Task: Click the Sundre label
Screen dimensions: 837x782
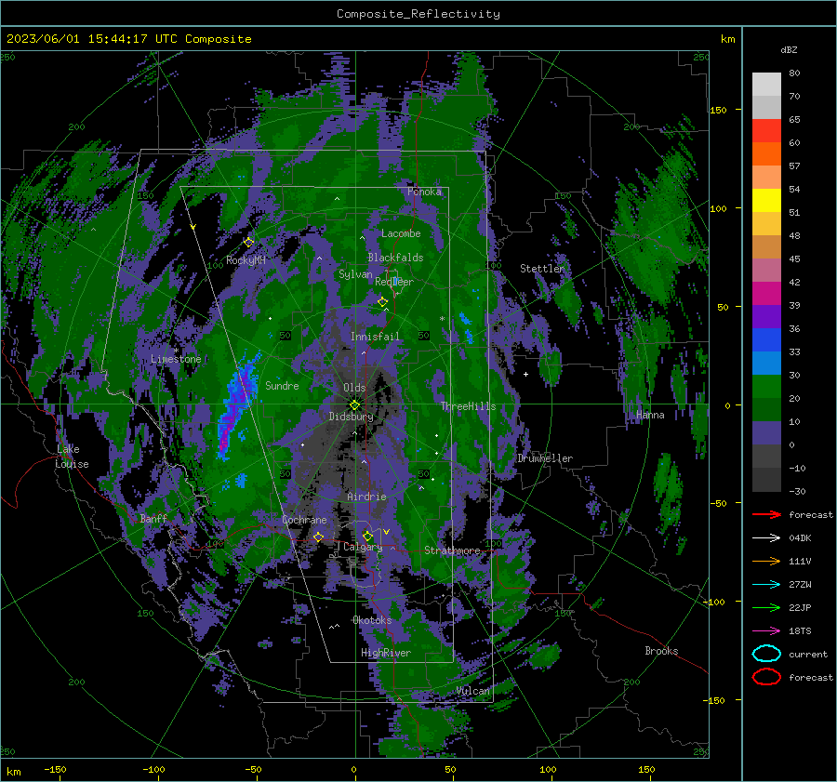Action: [x=282, y=385]
